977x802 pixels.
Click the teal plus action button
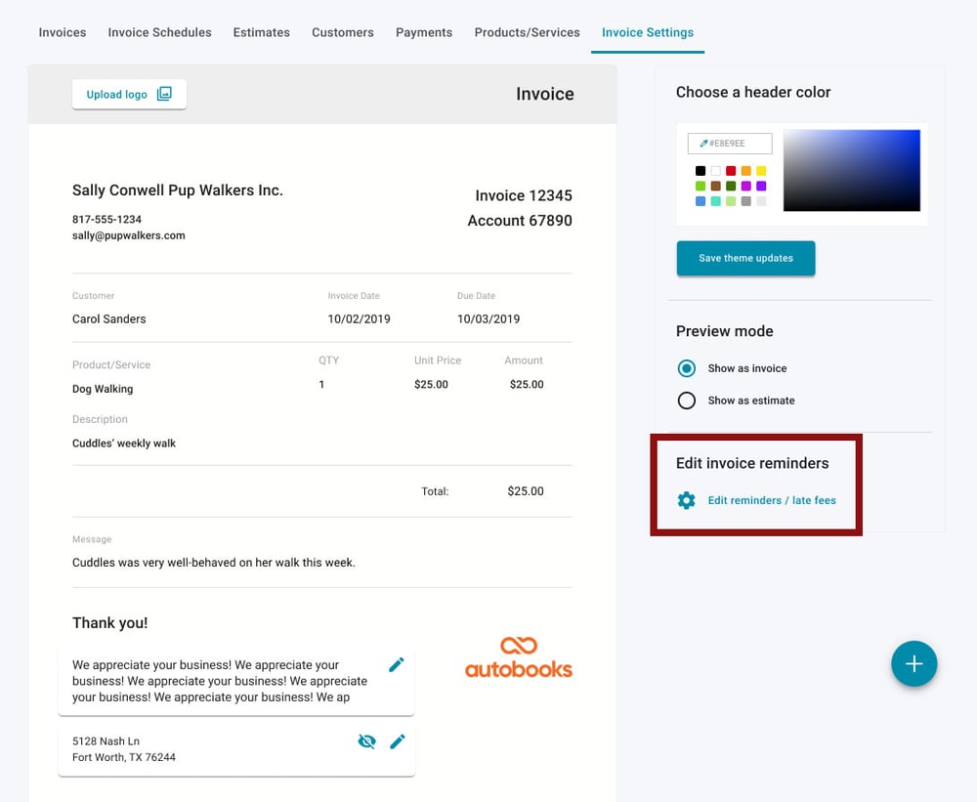(x=914, y=663)
